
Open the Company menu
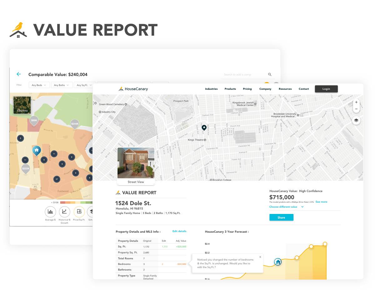coord(265,89)
